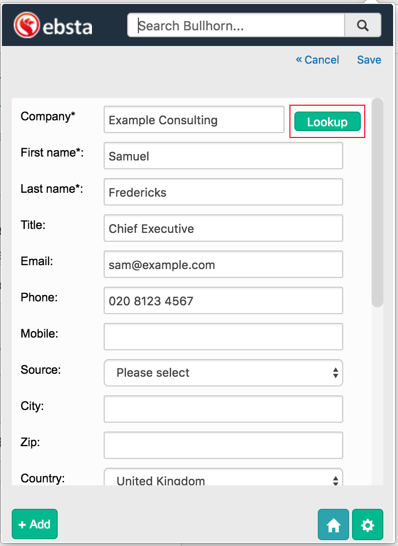
Task: Click the Save link
Action: click(x=369, y=60)
